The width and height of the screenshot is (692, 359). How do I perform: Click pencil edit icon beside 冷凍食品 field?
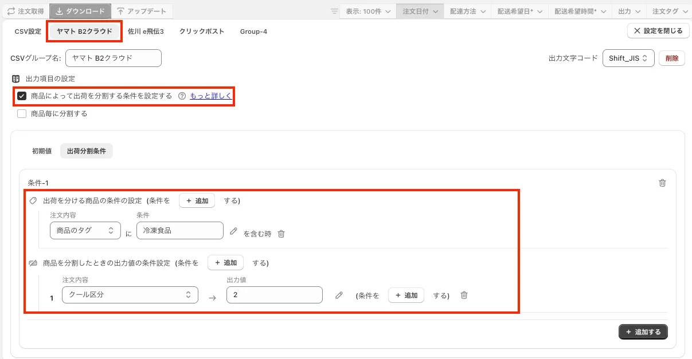tap(233, 231)
